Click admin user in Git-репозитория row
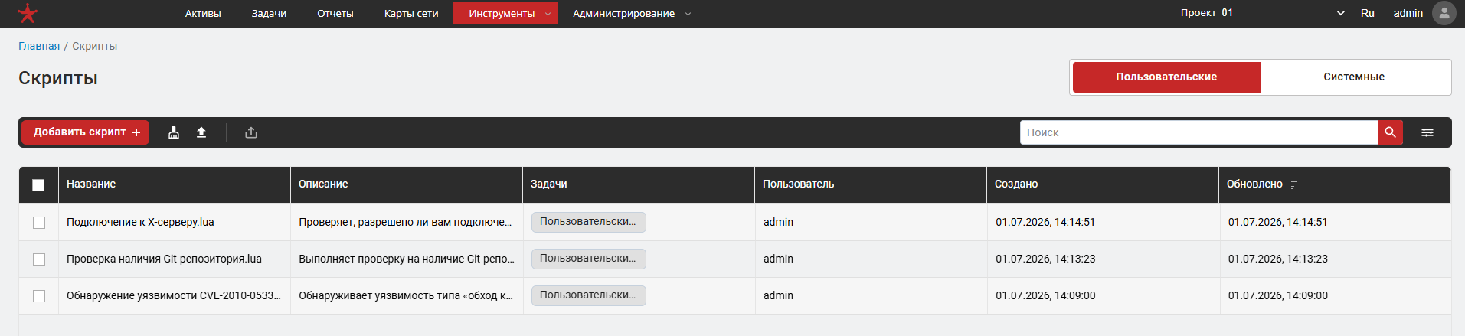This screenshot has height=336, width=1465. tap(778, 259)
